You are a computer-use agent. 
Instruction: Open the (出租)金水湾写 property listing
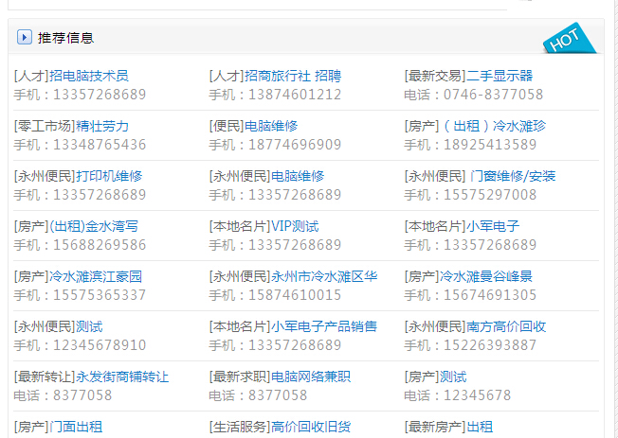tap(76, 226)
